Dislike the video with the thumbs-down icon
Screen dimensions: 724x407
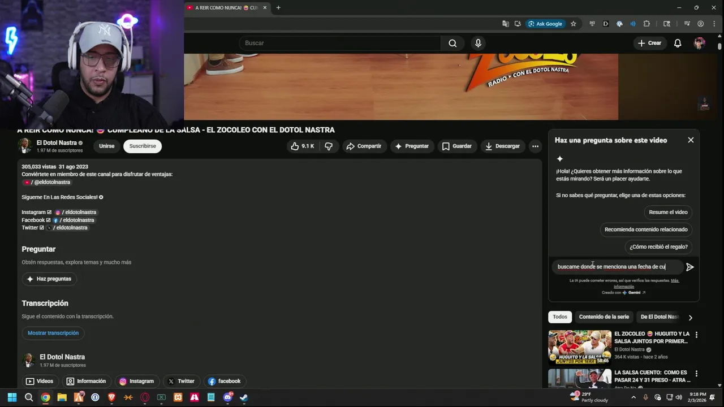click(x=329, y=146)
